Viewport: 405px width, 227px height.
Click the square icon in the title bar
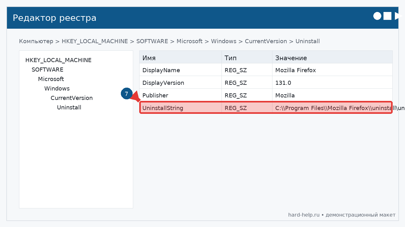pyautogui.click(x=387, y=16)
